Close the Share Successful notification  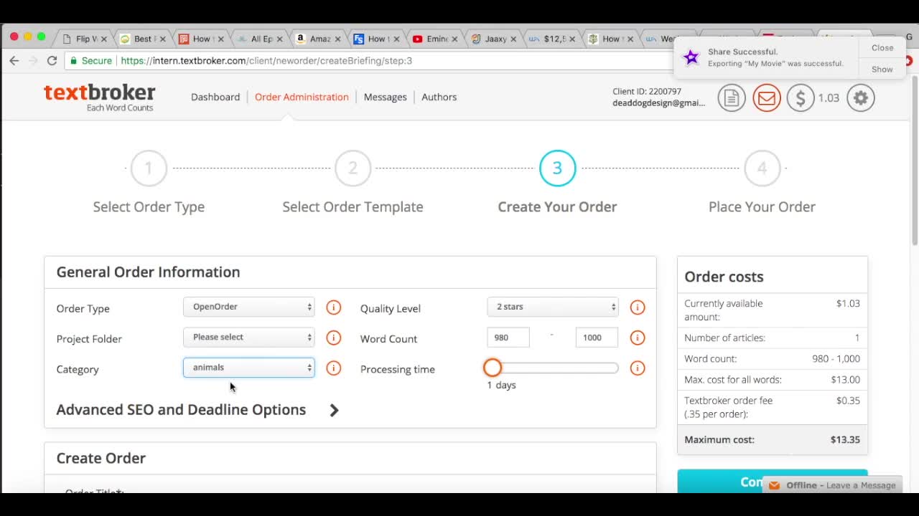coord(882,48)
